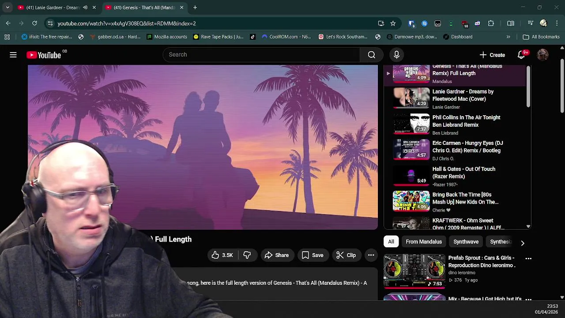This screenshot has height=318, width=565.
Task: Bookmark this page with star icon
Action: (393, 23)
